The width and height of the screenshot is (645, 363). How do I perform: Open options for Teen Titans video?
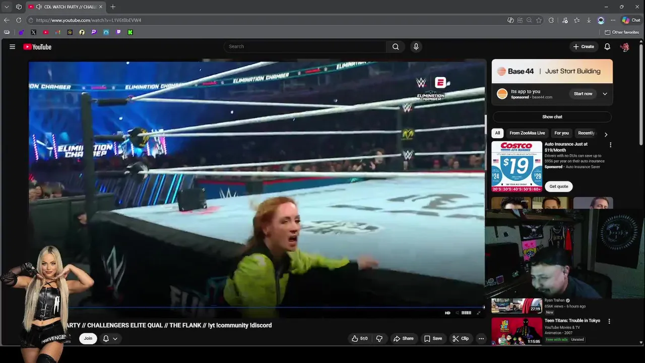point(609,321)
